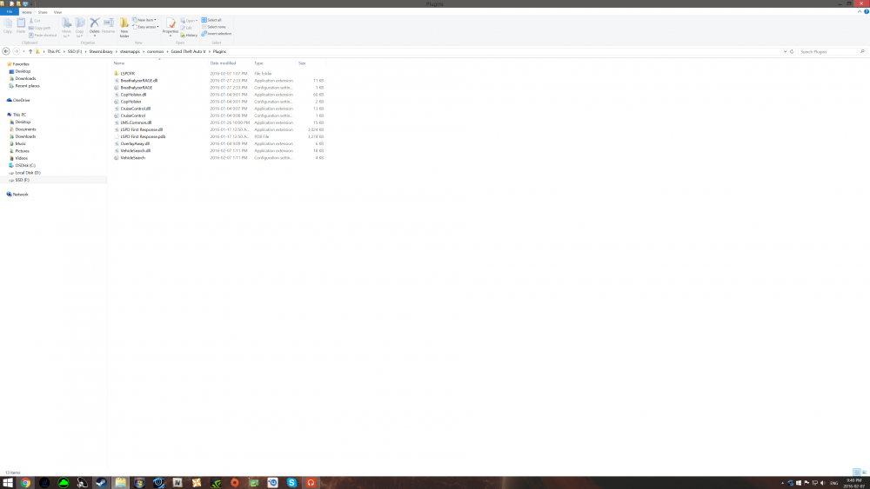Click the Windows Start button

click(x=8, y=482)
